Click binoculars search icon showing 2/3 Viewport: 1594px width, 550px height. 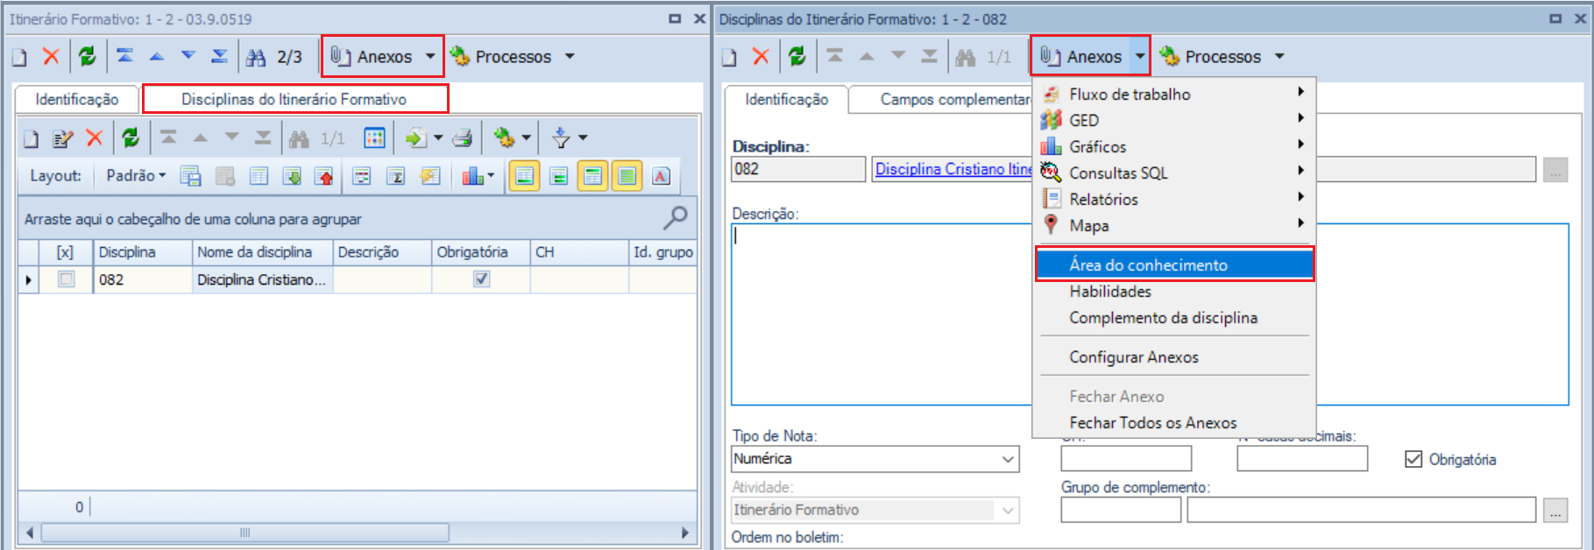(x=256, y=58)
